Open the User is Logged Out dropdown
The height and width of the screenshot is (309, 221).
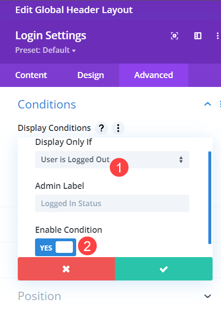tap(112, 159)
